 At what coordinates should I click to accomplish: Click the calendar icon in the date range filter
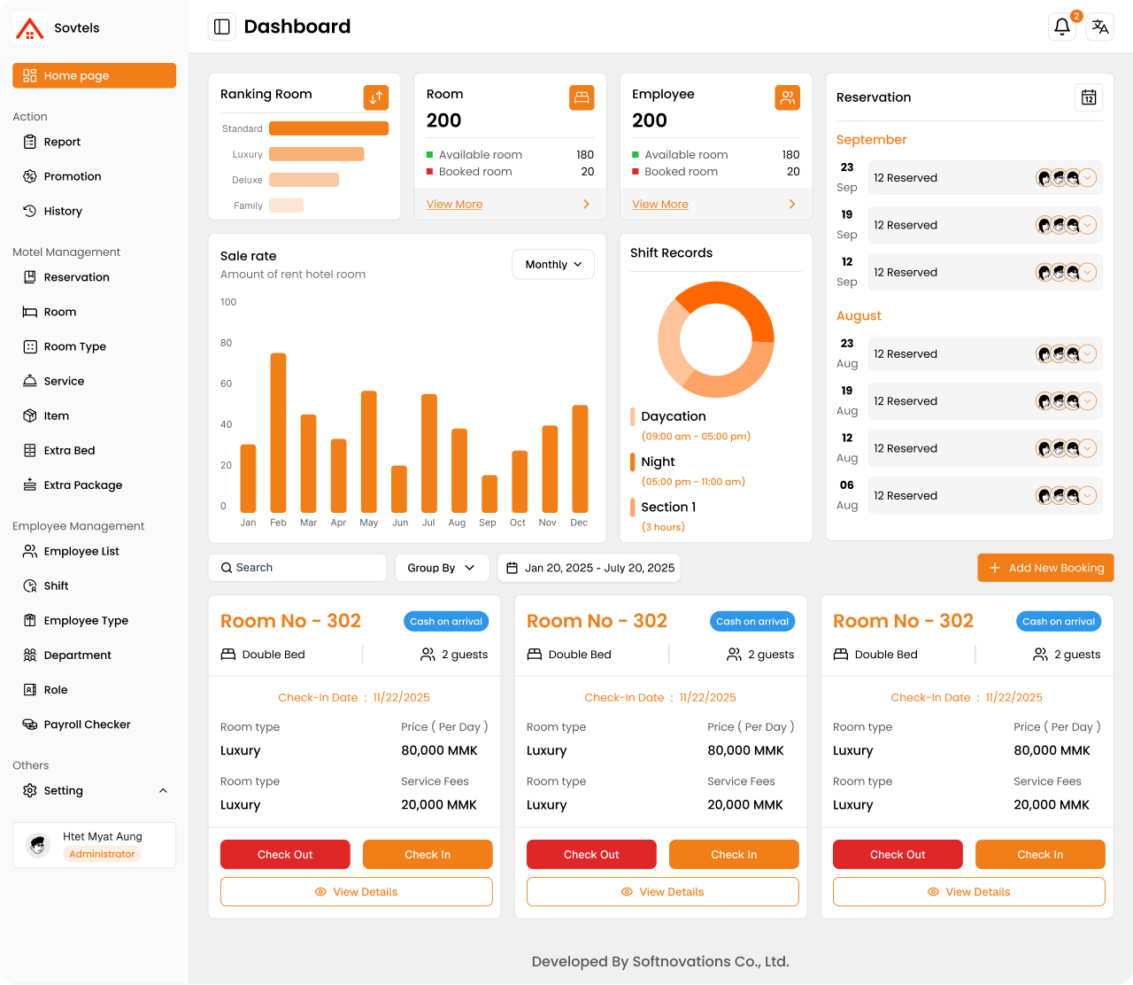512,567
